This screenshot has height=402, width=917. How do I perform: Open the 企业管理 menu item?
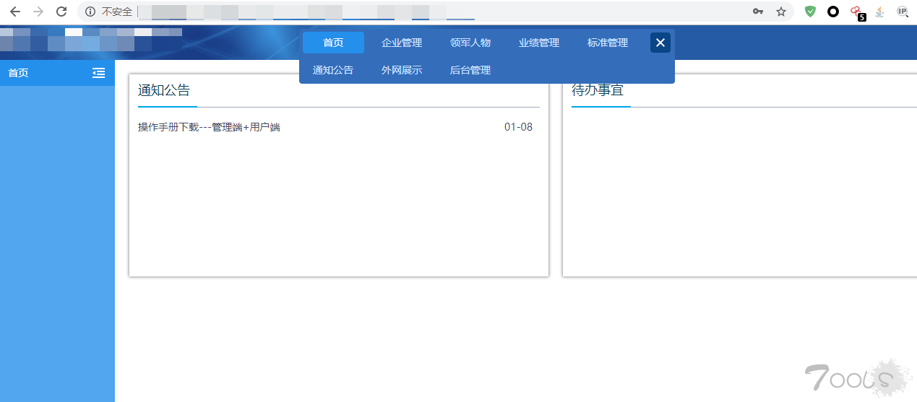pyautogui.click(x=402, y=43)
